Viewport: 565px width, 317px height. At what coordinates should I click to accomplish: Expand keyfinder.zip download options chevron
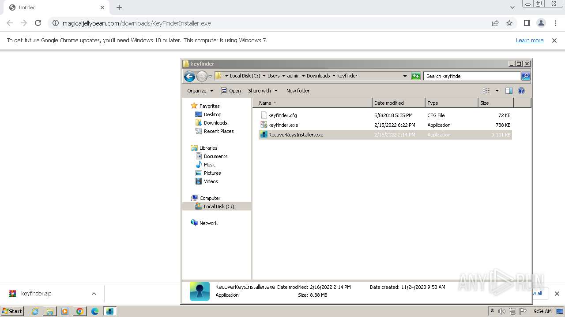click(x=94, y=294)
